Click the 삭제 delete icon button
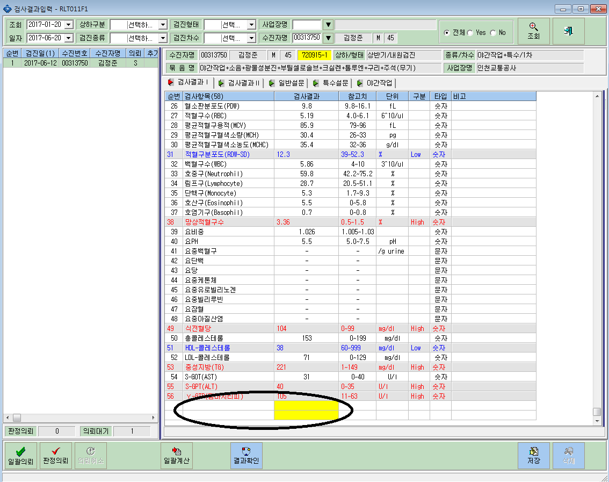Screen dimensions: 609x482 [569, 456]
